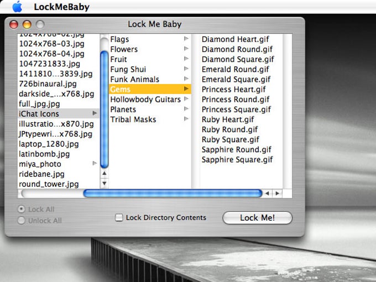The width and height of the screenshot is (376, 282).
Task: Select Princess Round.gif file
Action: point(236,100)
